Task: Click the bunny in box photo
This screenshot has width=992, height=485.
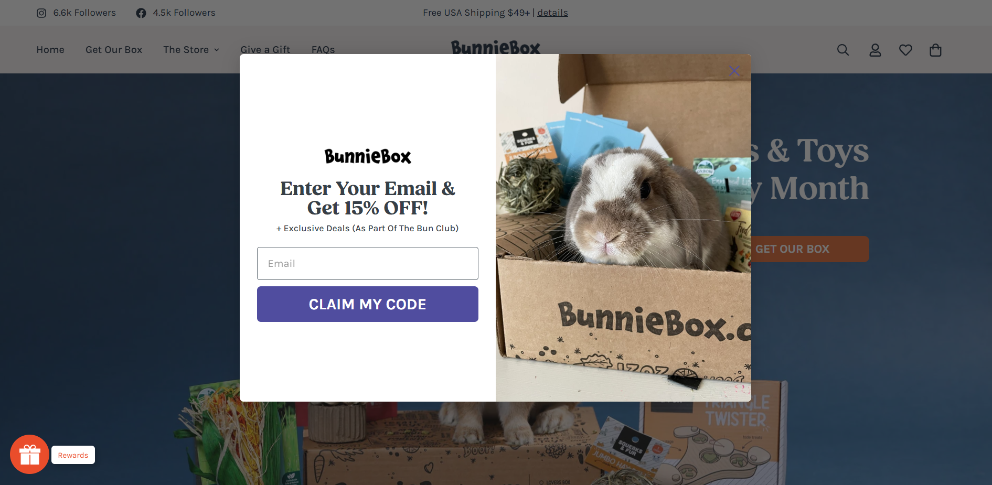Action: click(623, 228)
